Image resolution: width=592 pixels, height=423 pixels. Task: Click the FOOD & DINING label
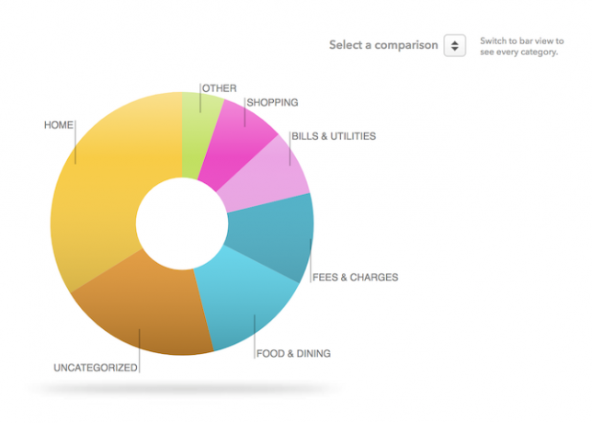tap(293, 353)
